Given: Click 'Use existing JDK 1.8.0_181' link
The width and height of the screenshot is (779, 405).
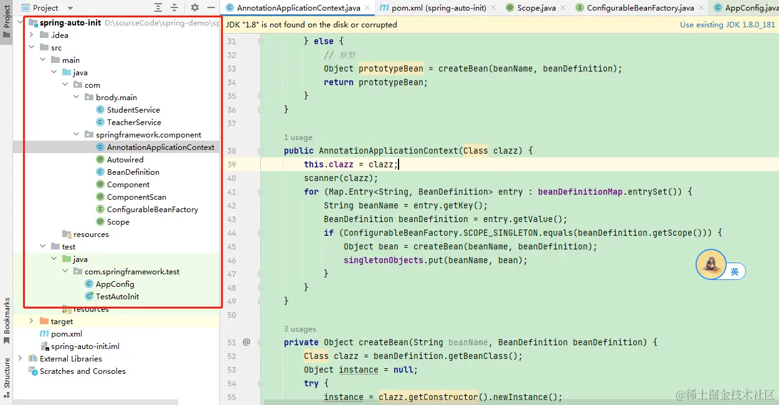Looking at the screenshot, I should point(727,25).
